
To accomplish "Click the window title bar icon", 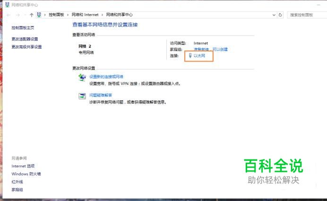I will tap(7, 5).
